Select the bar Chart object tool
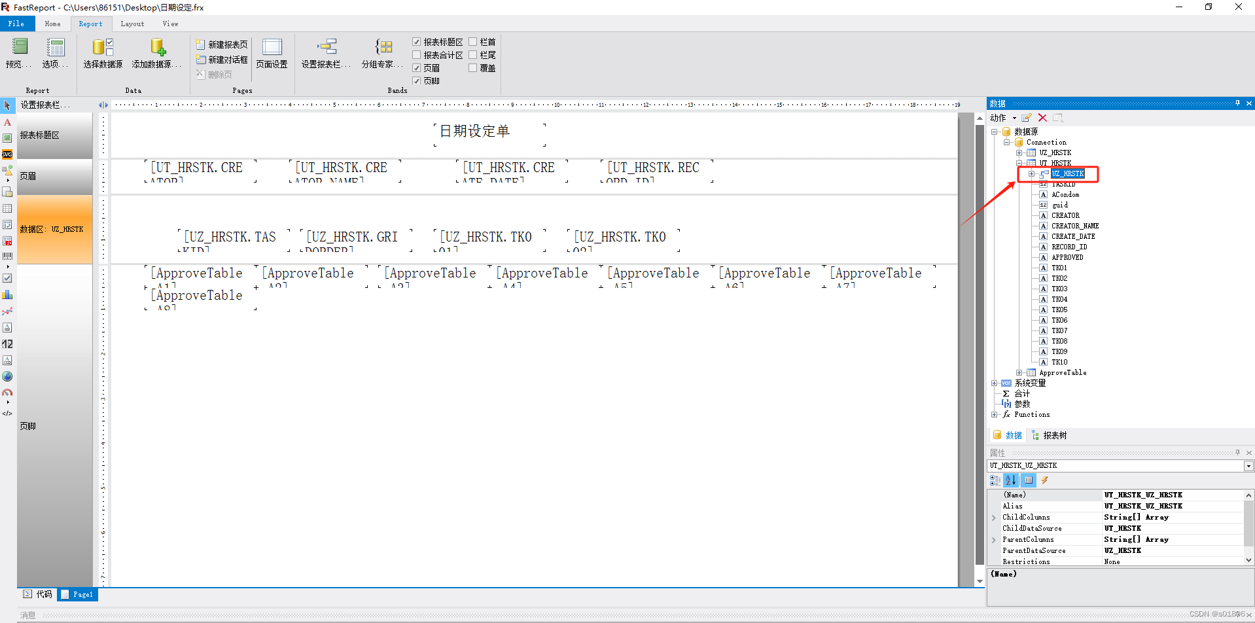1255x623 pixels. pos(7,294)
